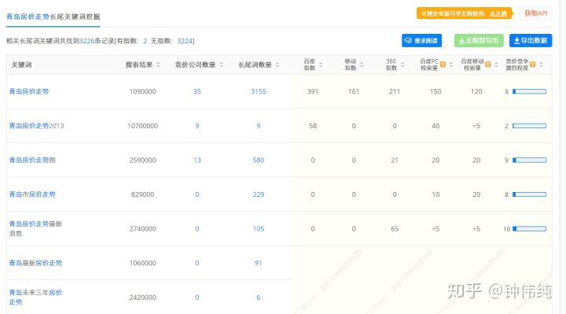
Task: Click competition bar in 青岛房价走势2013 row
Action: (x=529, y=126)
